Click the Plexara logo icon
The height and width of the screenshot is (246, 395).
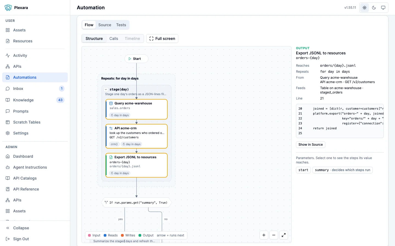(8, 8)
